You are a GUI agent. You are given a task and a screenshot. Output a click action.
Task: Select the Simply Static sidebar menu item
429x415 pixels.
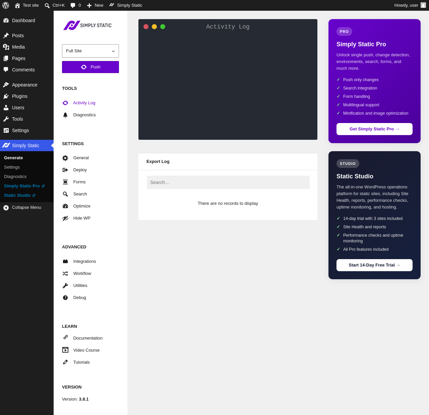coord(27,145)
